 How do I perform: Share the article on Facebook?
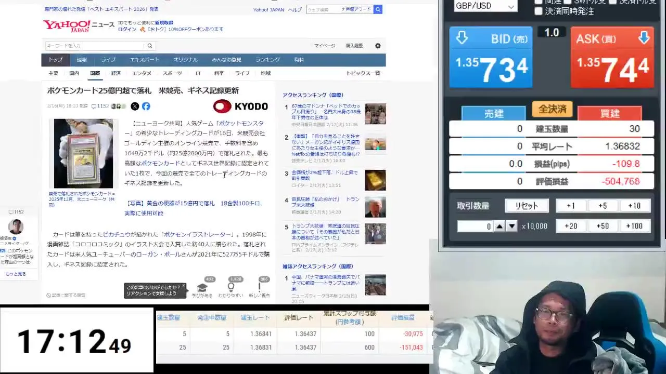(146, 106)
